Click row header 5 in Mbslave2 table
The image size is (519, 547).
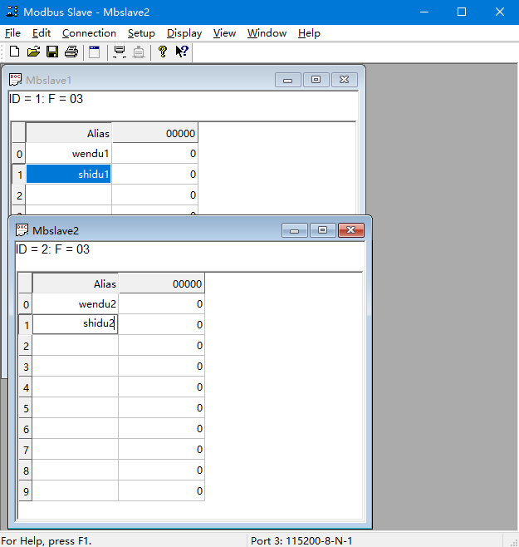(x=26, y=408)
